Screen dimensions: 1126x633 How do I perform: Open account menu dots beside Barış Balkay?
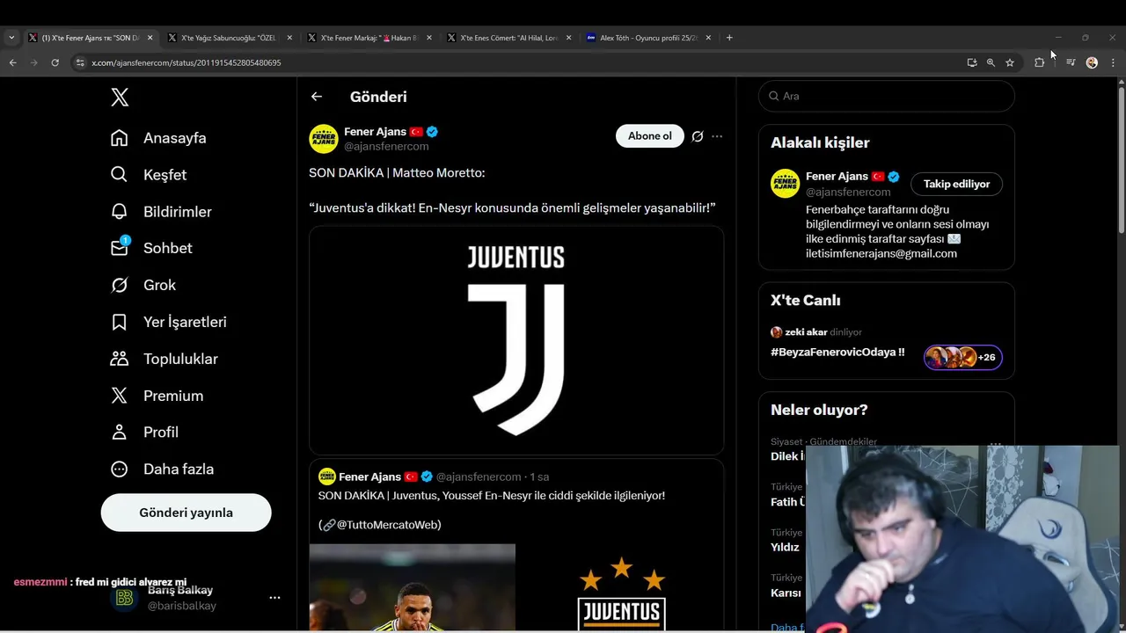point(274,598)
